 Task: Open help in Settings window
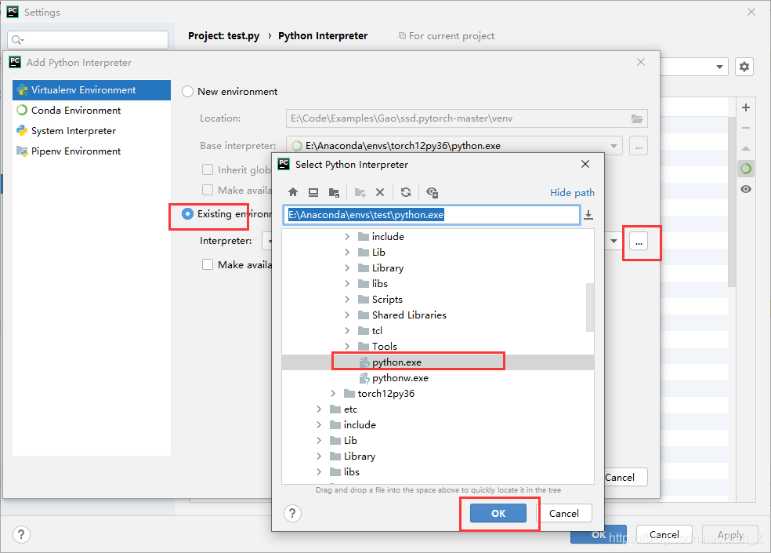pyautogui.click(x=21, y=534)
